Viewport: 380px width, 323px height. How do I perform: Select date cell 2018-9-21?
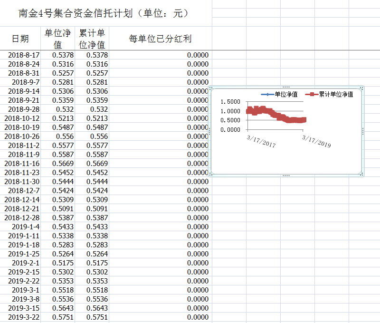click(20, 100)
